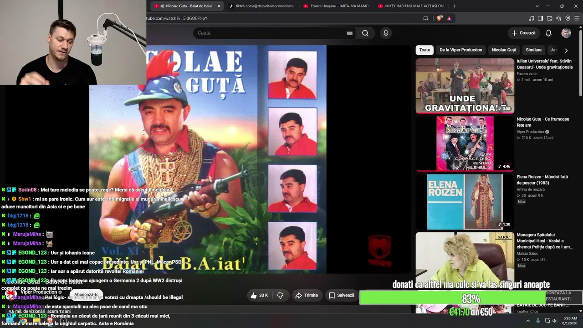
Task: Select the Similare filter chip
Action: [x=534, y=50]
